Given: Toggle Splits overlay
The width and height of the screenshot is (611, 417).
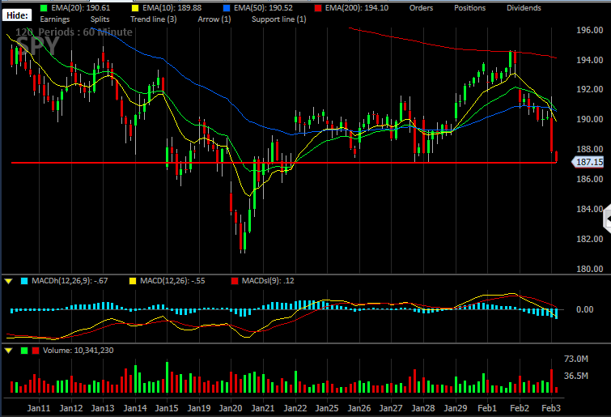Looking at the screenshot, I should pyautogui.click(x=100, y=19).
